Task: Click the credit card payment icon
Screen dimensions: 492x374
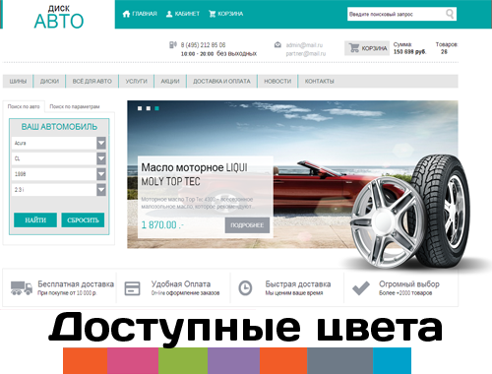Action: 132,288
